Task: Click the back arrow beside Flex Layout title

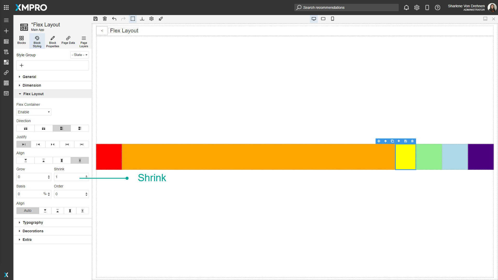Action: 102,30
